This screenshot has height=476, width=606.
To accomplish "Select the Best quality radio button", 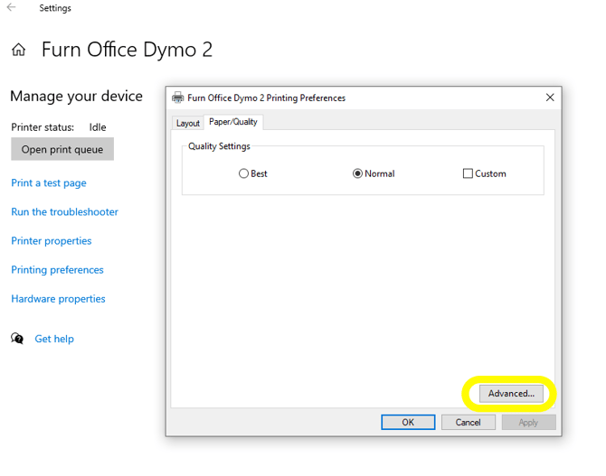I will pyautogui.click(x=244, y=173).
